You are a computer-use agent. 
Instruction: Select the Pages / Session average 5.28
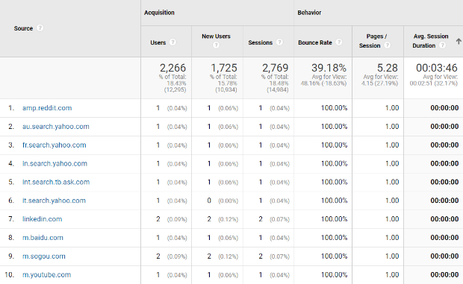point(388,68)
